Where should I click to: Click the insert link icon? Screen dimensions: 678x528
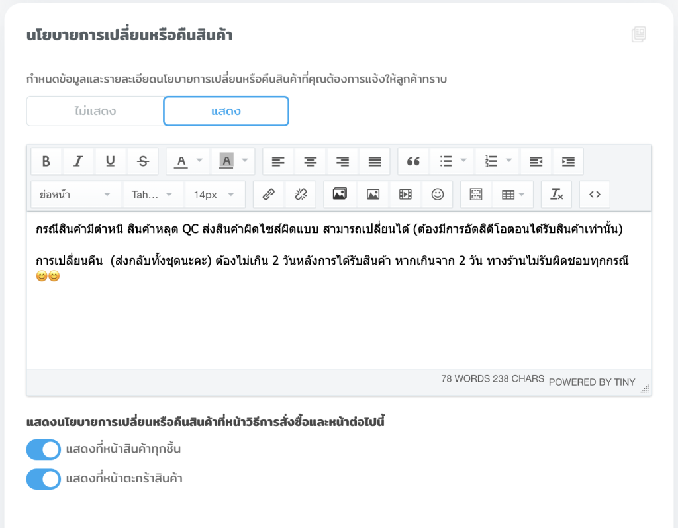point(268,195)
